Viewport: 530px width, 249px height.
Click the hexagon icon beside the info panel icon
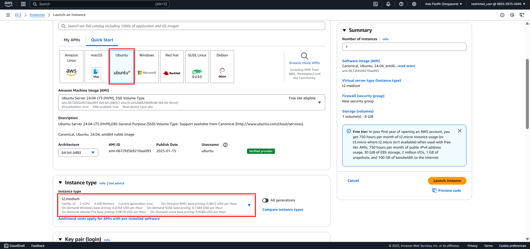coord(512,15)
